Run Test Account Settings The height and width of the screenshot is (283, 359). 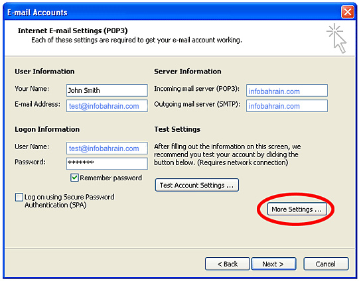(196, 185)
